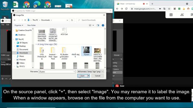The width and height of the screenshot is (193, 108).
Task: Select Music in navigation pane
Action: click(21, 56)
